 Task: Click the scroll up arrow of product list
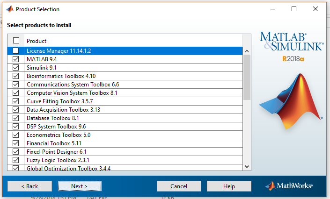click(x=247, y=51)
